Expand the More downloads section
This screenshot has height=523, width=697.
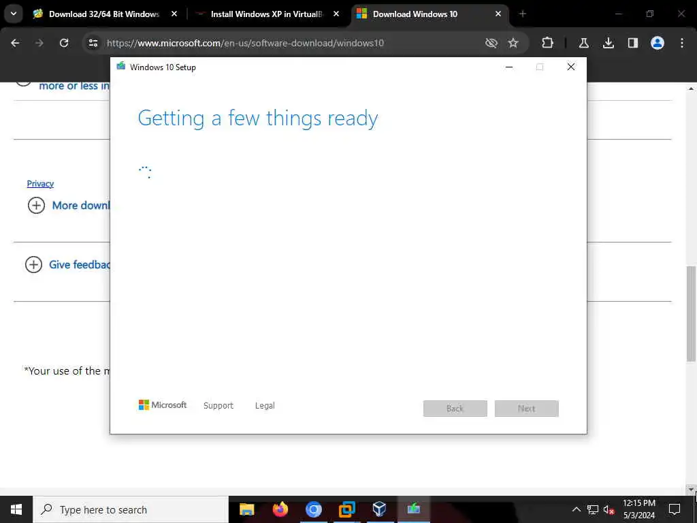coord(37,206)
